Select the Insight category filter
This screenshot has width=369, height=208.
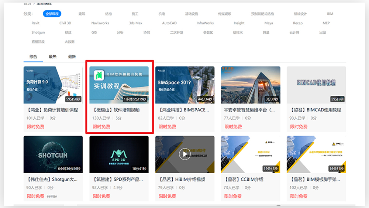tap(239, 23)
